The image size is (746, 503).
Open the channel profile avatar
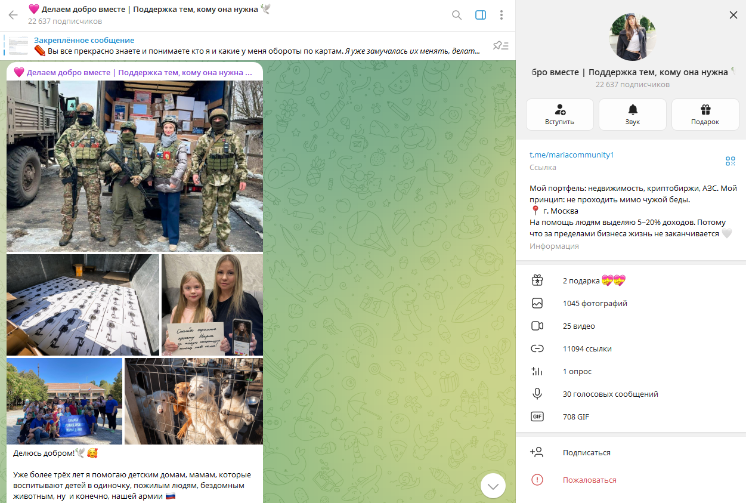[x=633, y=37]
